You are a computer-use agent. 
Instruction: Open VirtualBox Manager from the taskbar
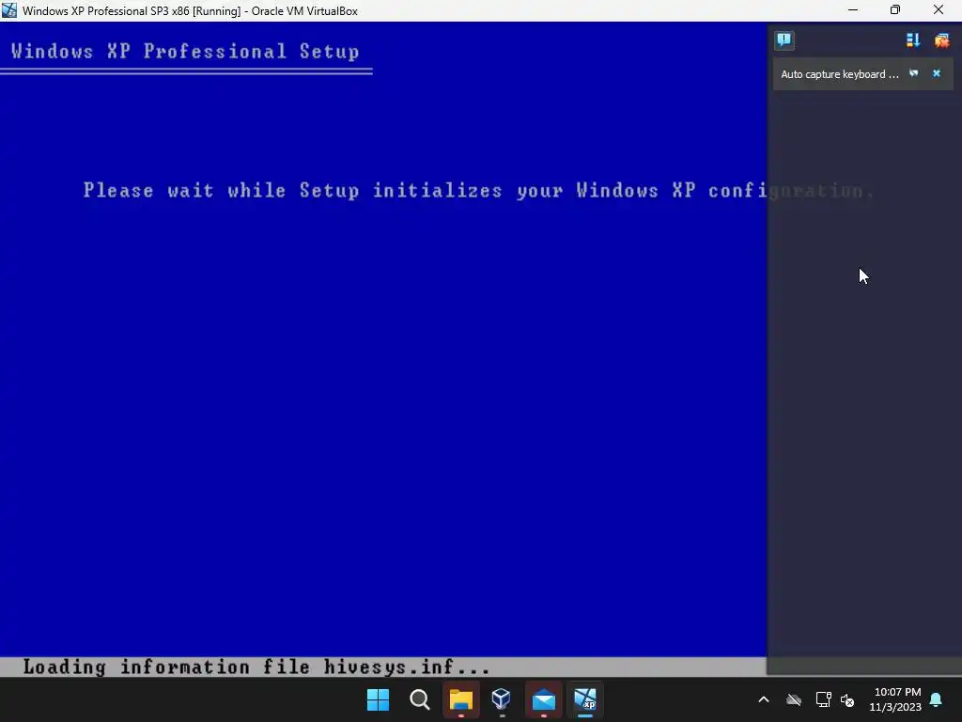pyautogui.click(x=502, y=699)
